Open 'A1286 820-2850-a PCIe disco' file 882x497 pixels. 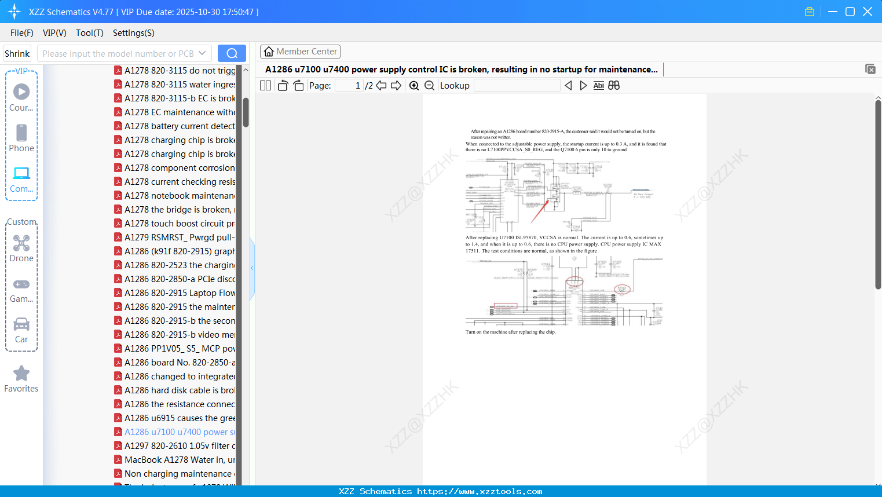tap(174, 279)
